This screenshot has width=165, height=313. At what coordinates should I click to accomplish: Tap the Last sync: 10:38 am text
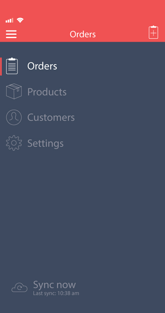click(x=56, y=293)
